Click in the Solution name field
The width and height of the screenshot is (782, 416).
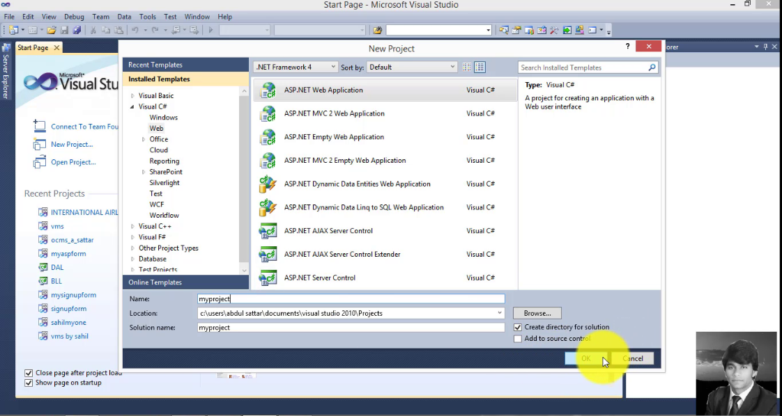pyautogui.click(x=351, y=328)
